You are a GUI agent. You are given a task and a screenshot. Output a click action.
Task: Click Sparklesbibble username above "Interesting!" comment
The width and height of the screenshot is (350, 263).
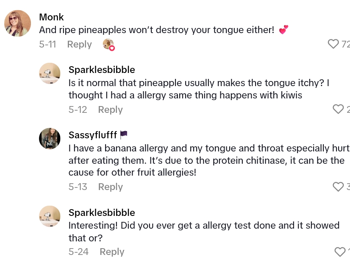point(102,213)
